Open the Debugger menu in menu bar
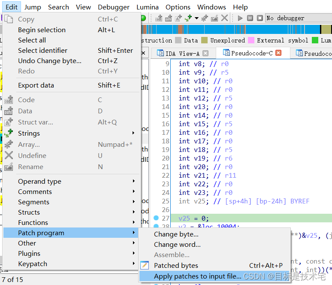This screenshot has height=285, width=332. 114,7
